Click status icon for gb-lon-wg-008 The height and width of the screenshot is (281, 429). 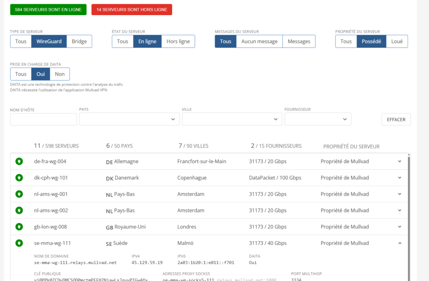pyautogui.click(x=19, y=227)
